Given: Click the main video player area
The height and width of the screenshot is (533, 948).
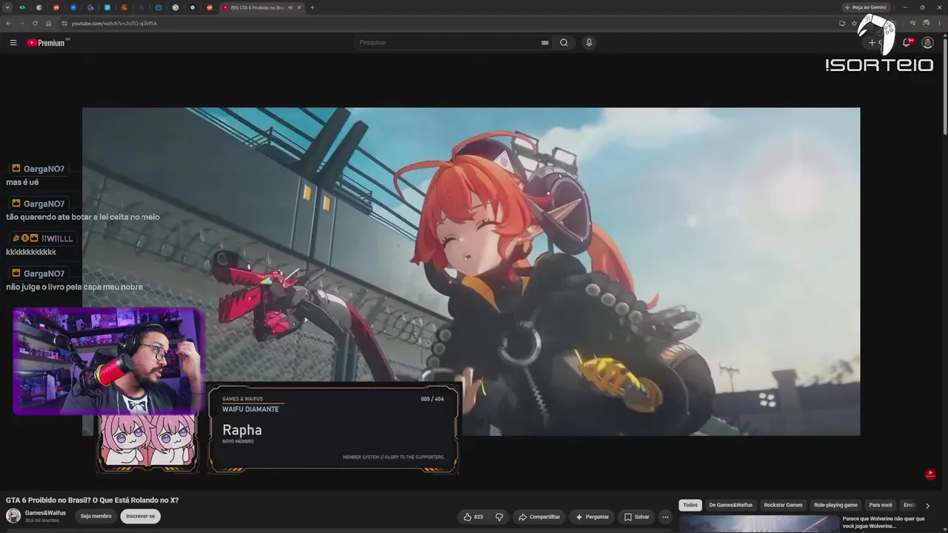Looking at the screenshot, I should pyautogui.click(x=471, y=272).
